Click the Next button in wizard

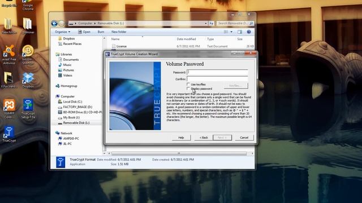click(222, 138)
